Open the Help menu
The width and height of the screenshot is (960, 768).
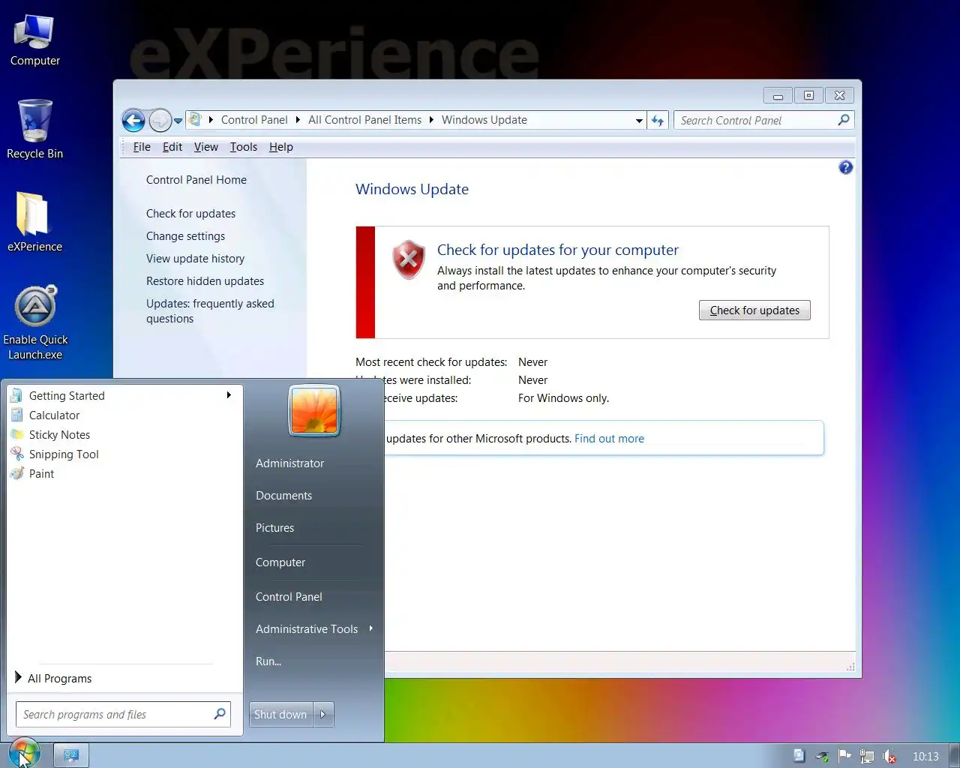coord(281,147)
